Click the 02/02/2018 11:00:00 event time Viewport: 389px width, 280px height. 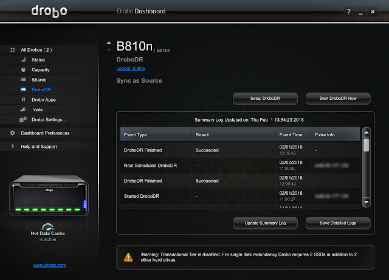point(291,166)
